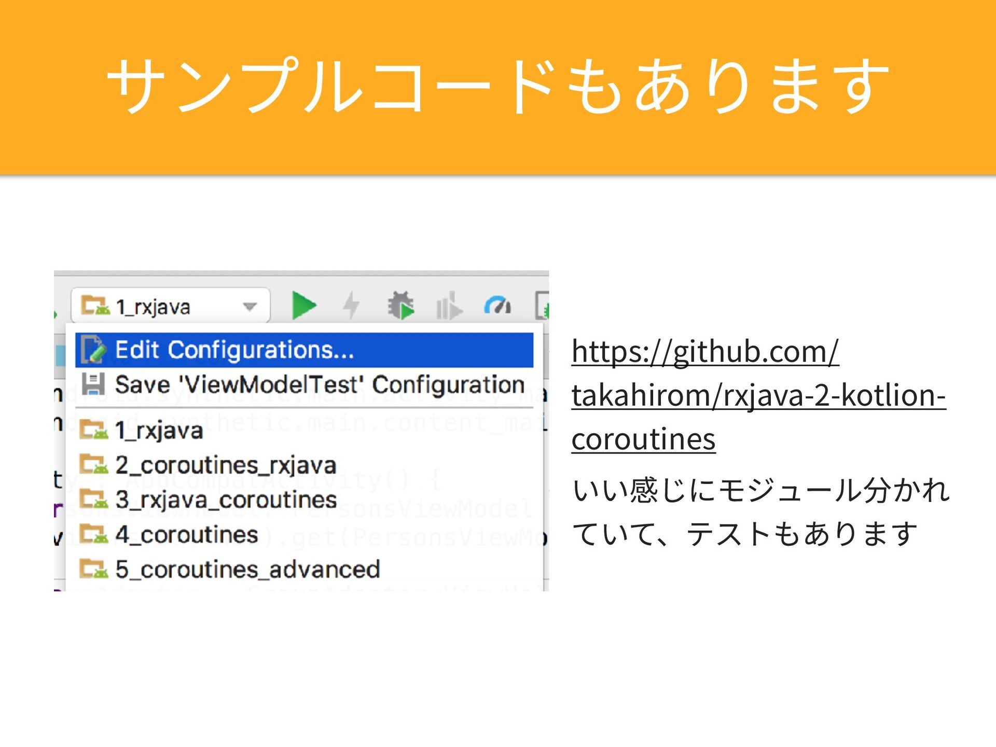
Task: Click the dropdown arrow next to 1_rxjava
Action: [250, 307]
